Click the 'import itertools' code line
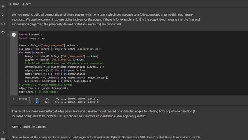 30,35
